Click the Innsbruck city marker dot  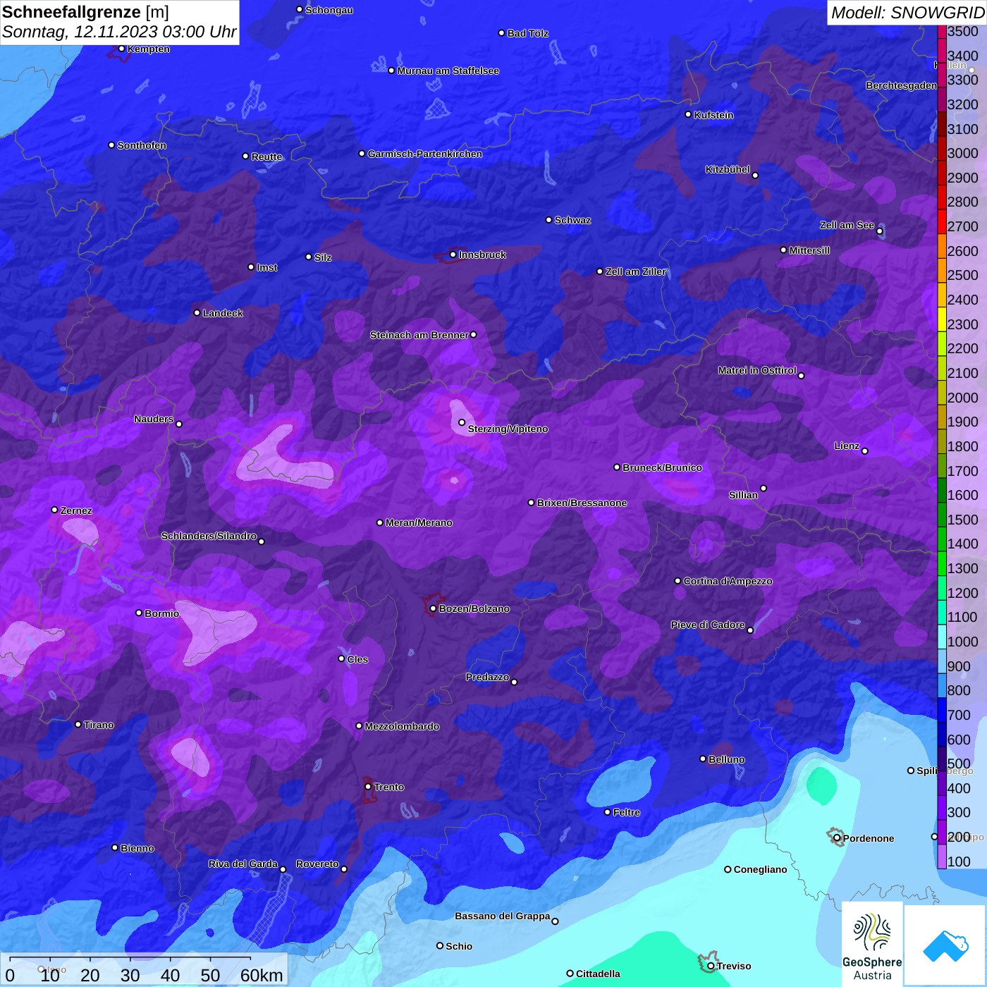coord(453,255)
